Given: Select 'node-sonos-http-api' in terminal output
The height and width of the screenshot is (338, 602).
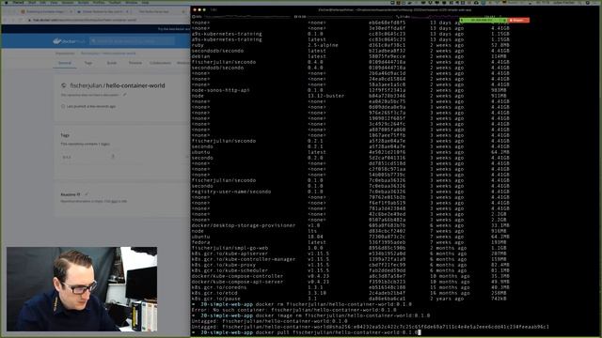Looking at the screenshot, I should pos(220,90).
